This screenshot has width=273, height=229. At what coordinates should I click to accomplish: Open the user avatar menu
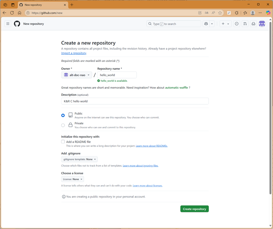pyautogui.click(x=262, y=24)
